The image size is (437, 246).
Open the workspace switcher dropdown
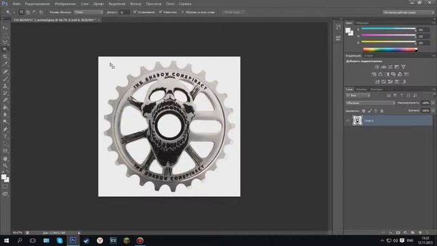[x=408, y=12]
